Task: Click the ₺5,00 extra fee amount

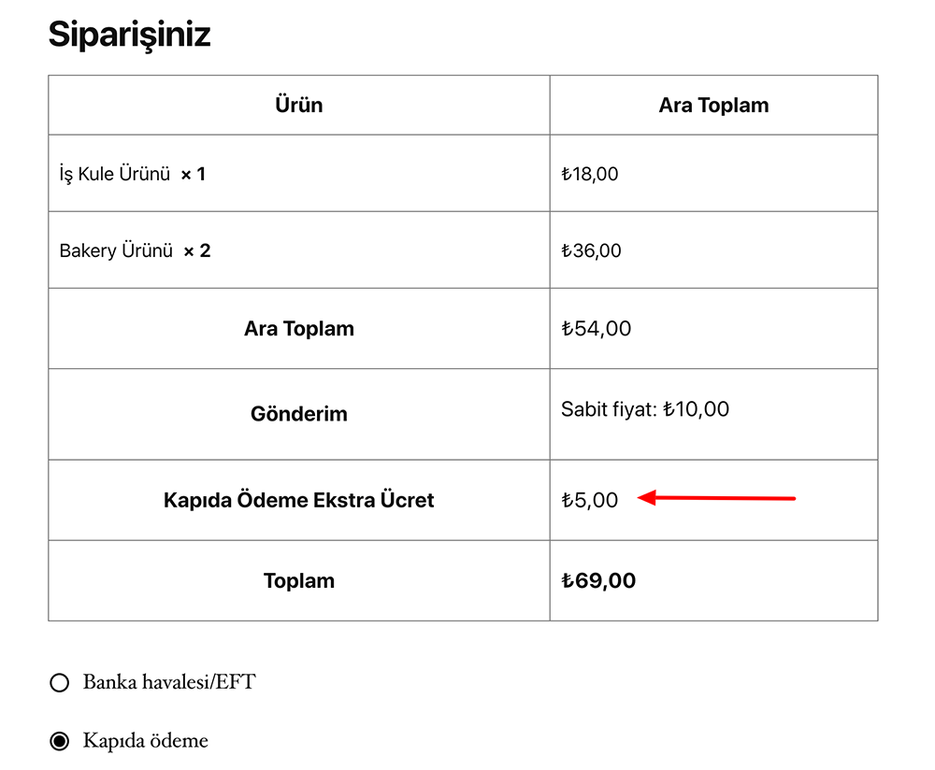Action: (x=589, y=500)
